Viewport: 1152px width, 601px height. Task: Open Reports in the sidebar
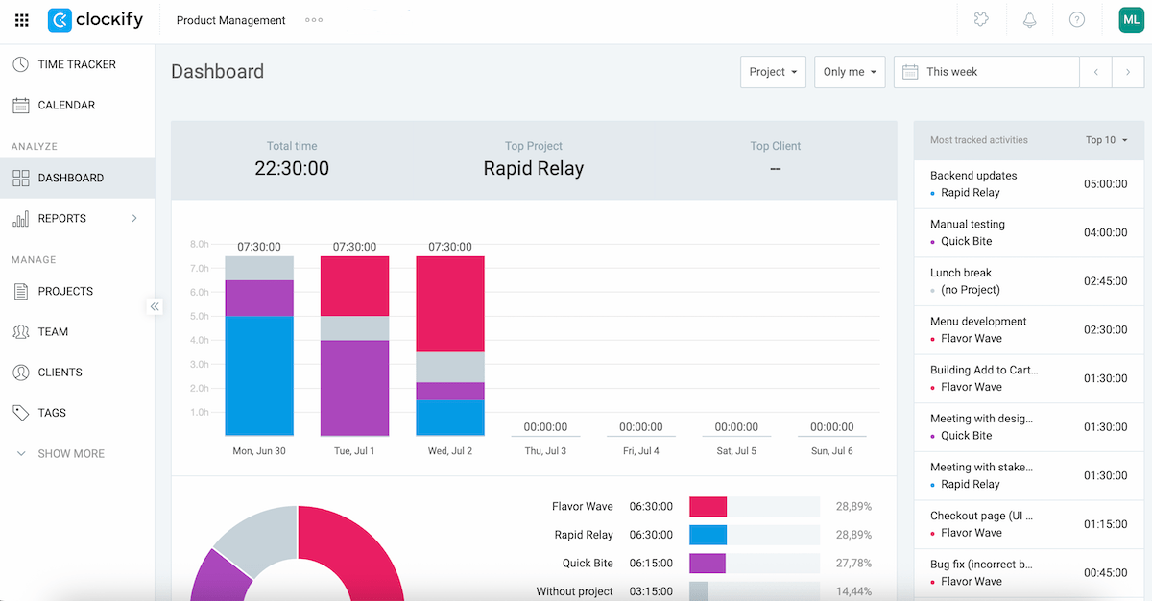pyautogui.click(x=62, y=218)
